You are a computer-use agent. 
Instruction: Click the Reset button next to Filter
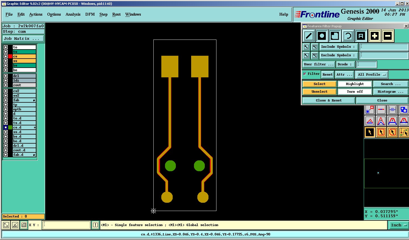(x=327, y=75)
